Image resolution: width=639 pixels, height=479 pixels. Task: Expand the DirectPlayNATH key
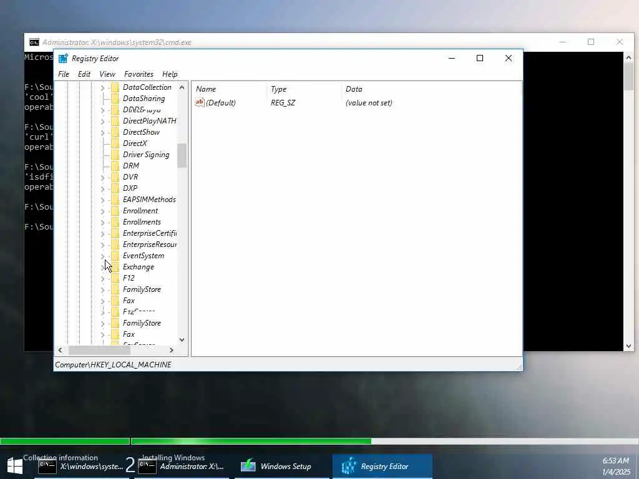click(103, 122)
